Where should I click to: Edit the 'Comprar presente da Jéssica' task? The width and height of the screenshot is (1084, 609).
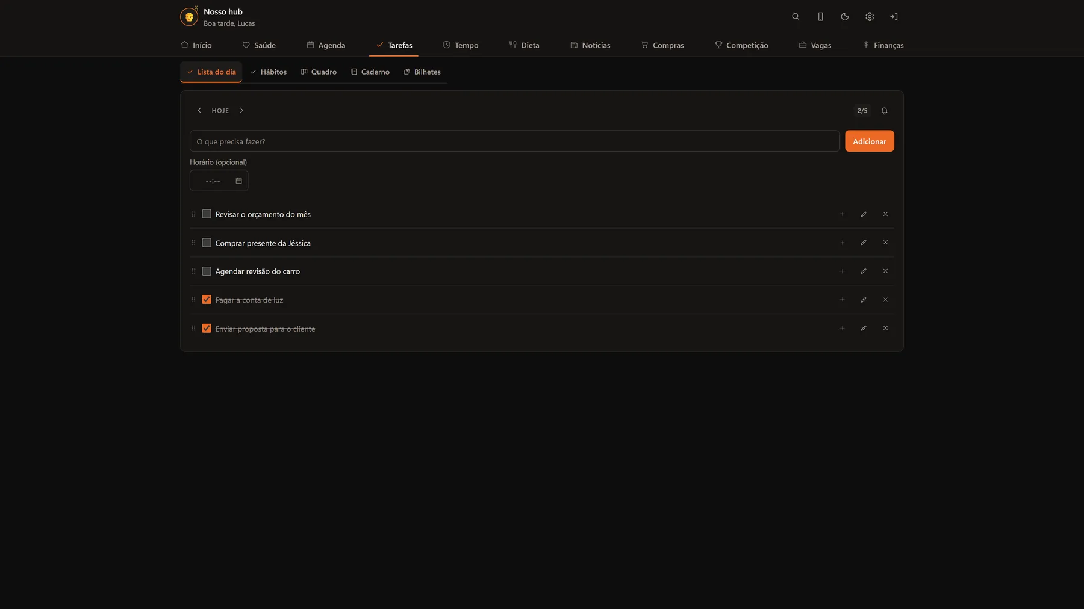pos(864,243)
